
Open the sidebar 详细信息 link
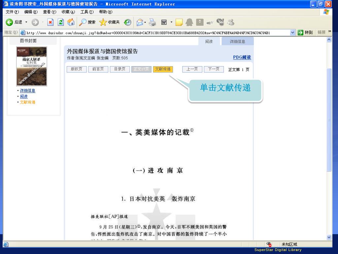click(x=28, y=91)
